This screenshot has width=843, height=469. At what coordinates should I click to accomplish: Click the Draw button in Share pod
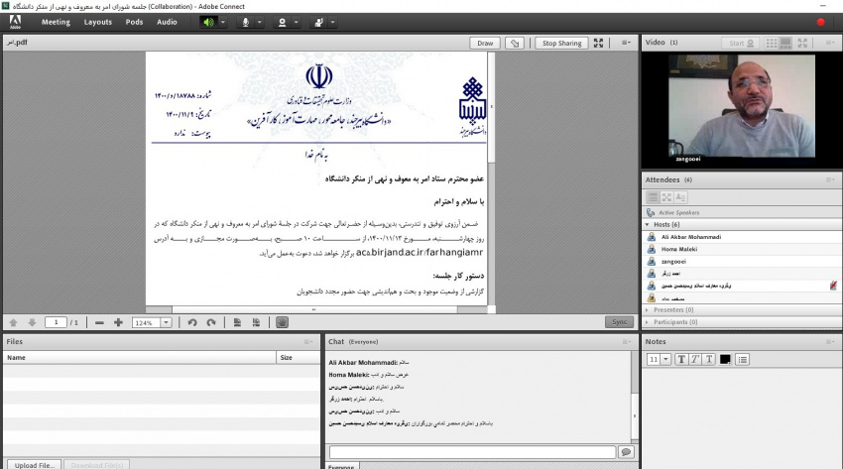pyautogui.click(x=485, y=43)
